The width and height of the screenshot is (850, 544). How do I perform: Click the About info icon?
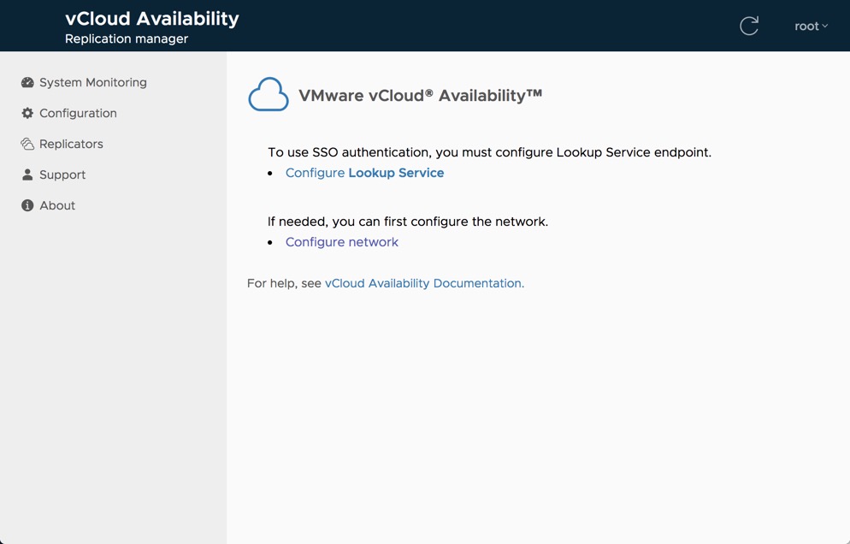point(27,206)
